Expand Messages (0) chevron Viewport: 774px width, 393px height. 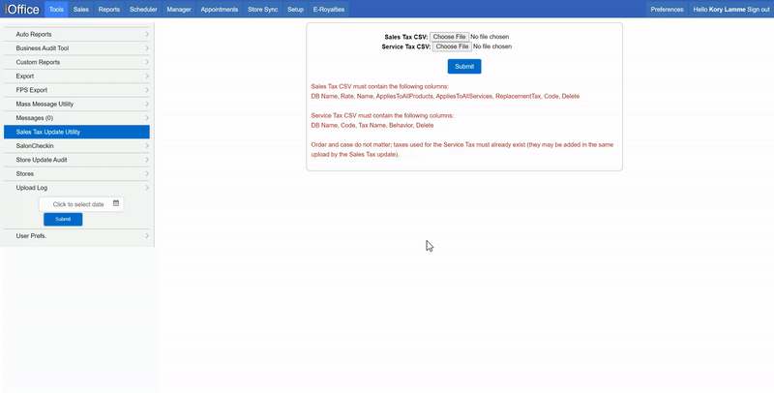(147, 117)
